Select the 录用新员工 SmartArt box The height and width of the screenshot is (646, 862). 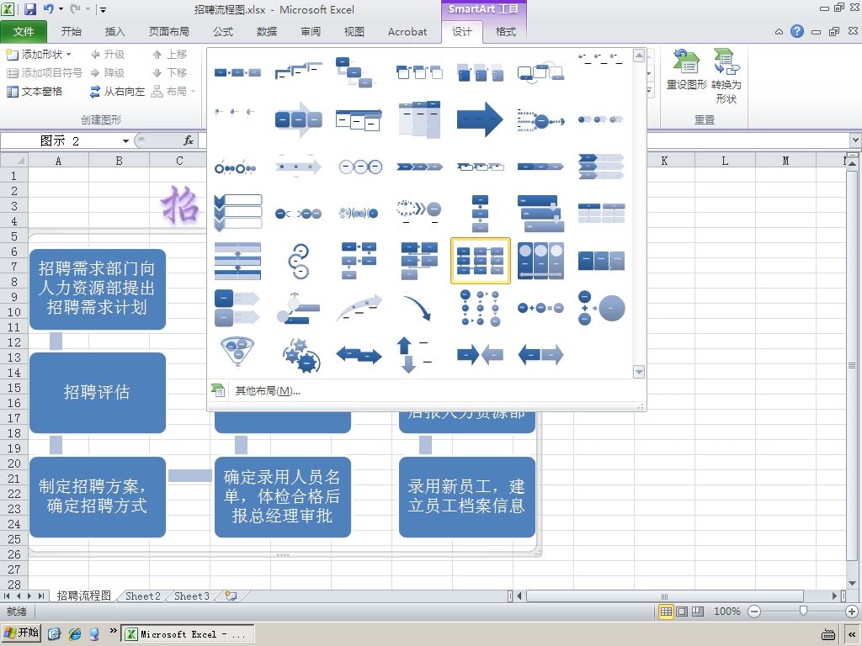coord(466,496)
